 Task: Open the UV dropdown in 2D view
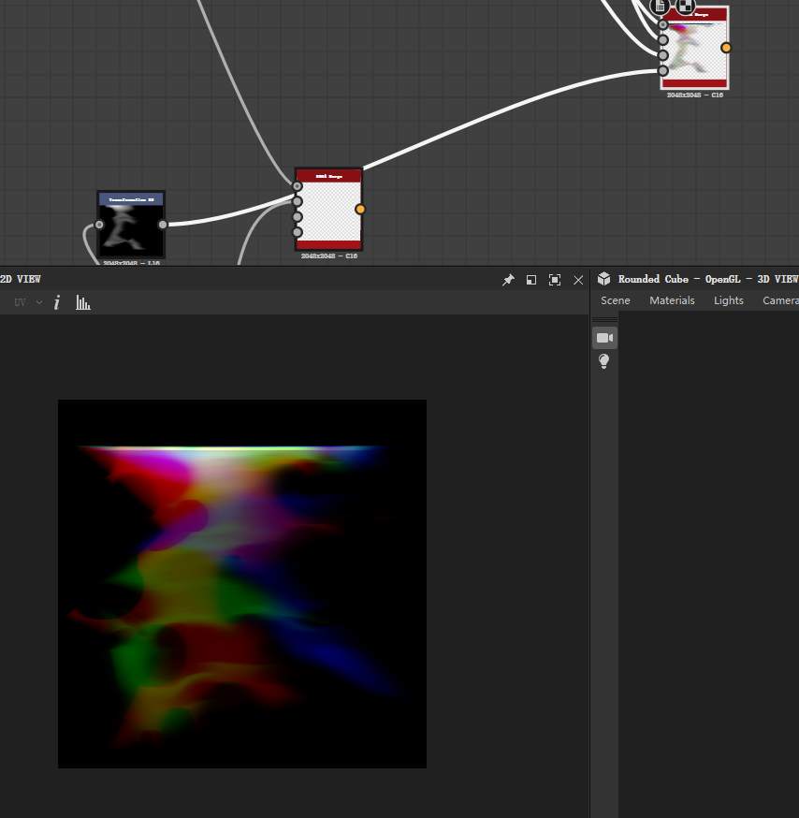pos(26,302)
